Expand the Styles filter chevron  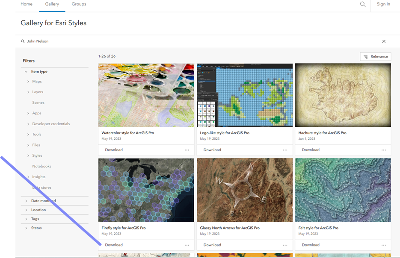(28, 155)
